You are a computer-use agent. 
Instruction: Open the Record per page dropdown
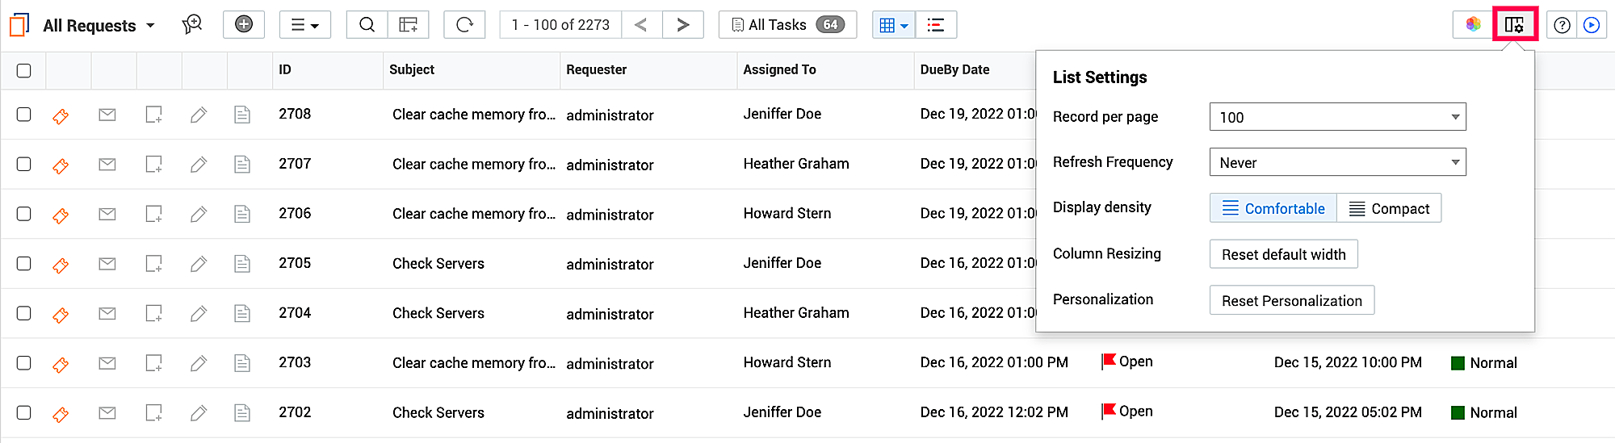tap(1337, 117)
